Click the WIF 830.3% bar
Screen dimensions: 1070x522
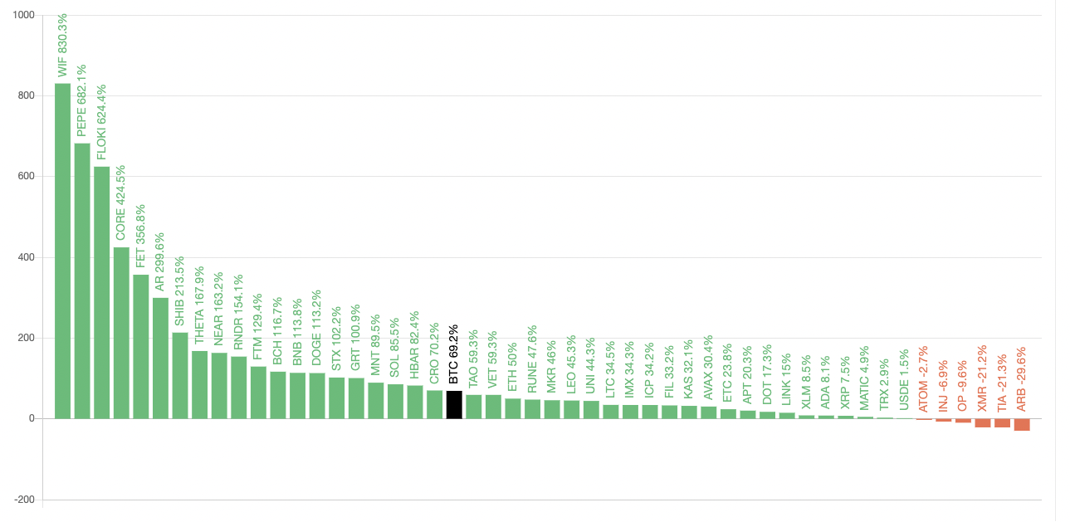coord(62,251)
